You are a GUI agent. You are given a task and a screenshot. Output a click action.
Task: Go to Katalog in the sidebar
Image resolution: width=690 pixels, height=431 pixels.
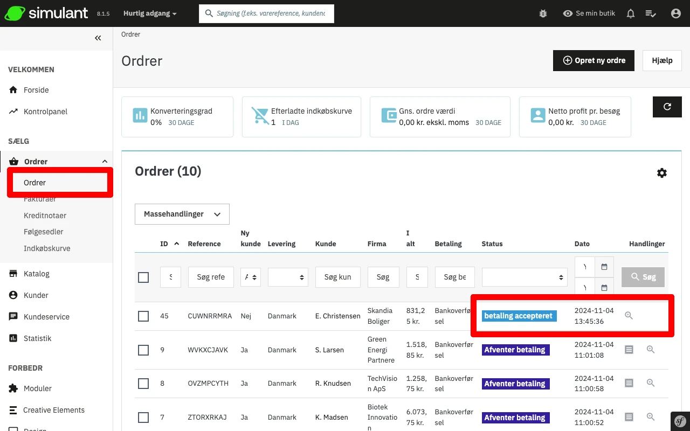(x=36, y=274)
